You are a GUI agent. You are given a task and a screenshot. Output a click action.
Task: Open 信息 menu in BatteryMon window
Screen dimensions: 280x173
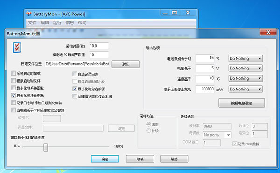pyautogui.click(x=70, y=22)
